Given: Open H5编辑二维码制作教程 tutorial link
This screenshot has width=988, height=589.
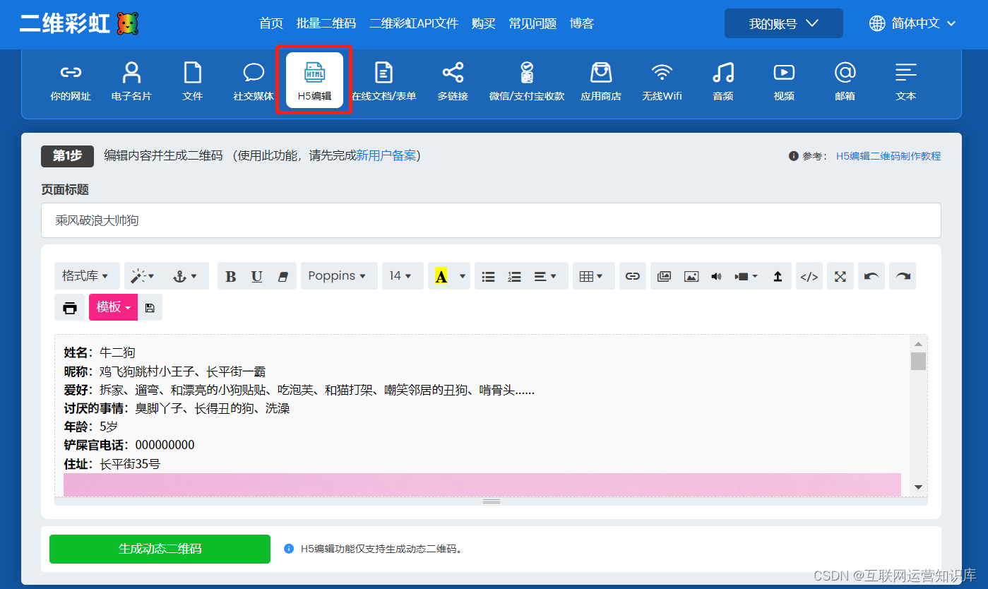Looking at the screenshot, I should pyautogui.click(x=888, y=156).
